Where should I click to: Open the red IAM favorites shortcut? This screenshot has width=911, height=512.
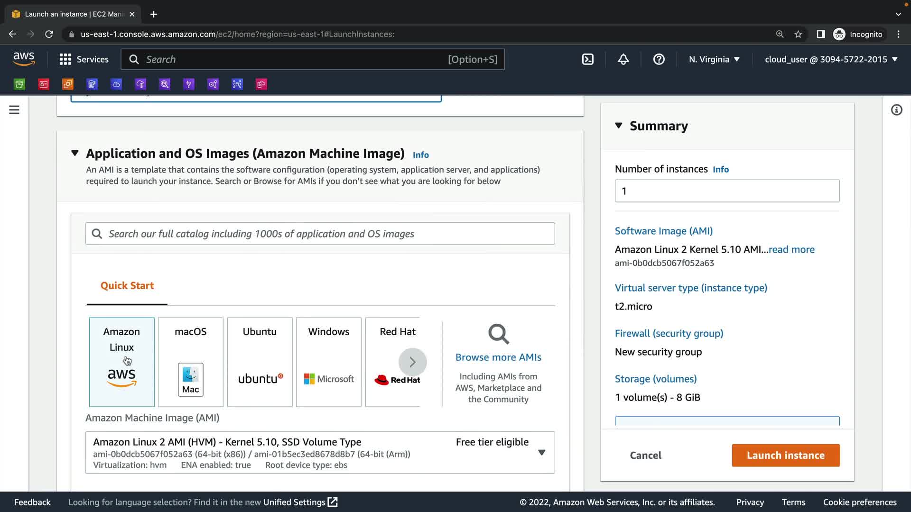(x=44, y=84)
